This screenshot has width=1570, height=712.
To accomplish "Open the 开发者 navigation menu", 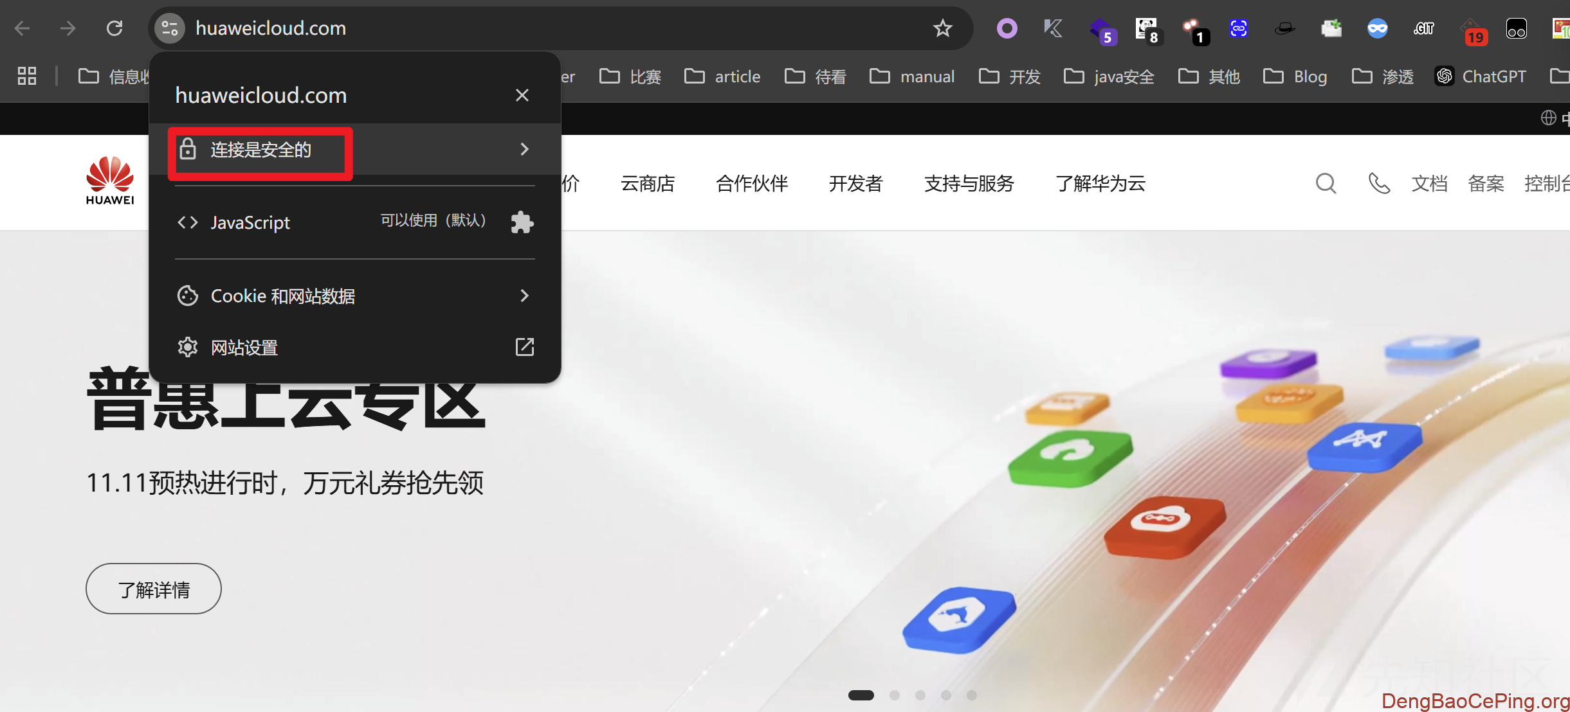I will click(x=855, y=184).
